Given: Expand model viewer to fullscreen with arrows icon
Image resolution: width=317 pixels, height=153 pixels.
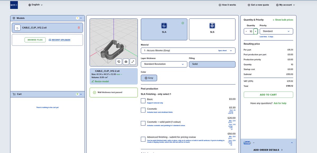Looking at the screenshot, I should coord(133,62).
